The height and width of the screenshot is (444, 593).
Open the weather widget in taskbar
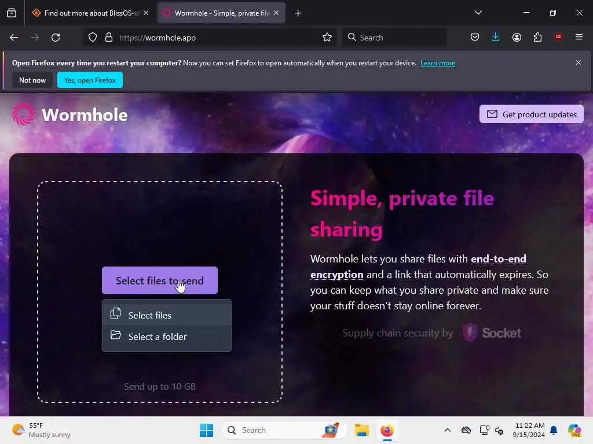coord(42,430)
